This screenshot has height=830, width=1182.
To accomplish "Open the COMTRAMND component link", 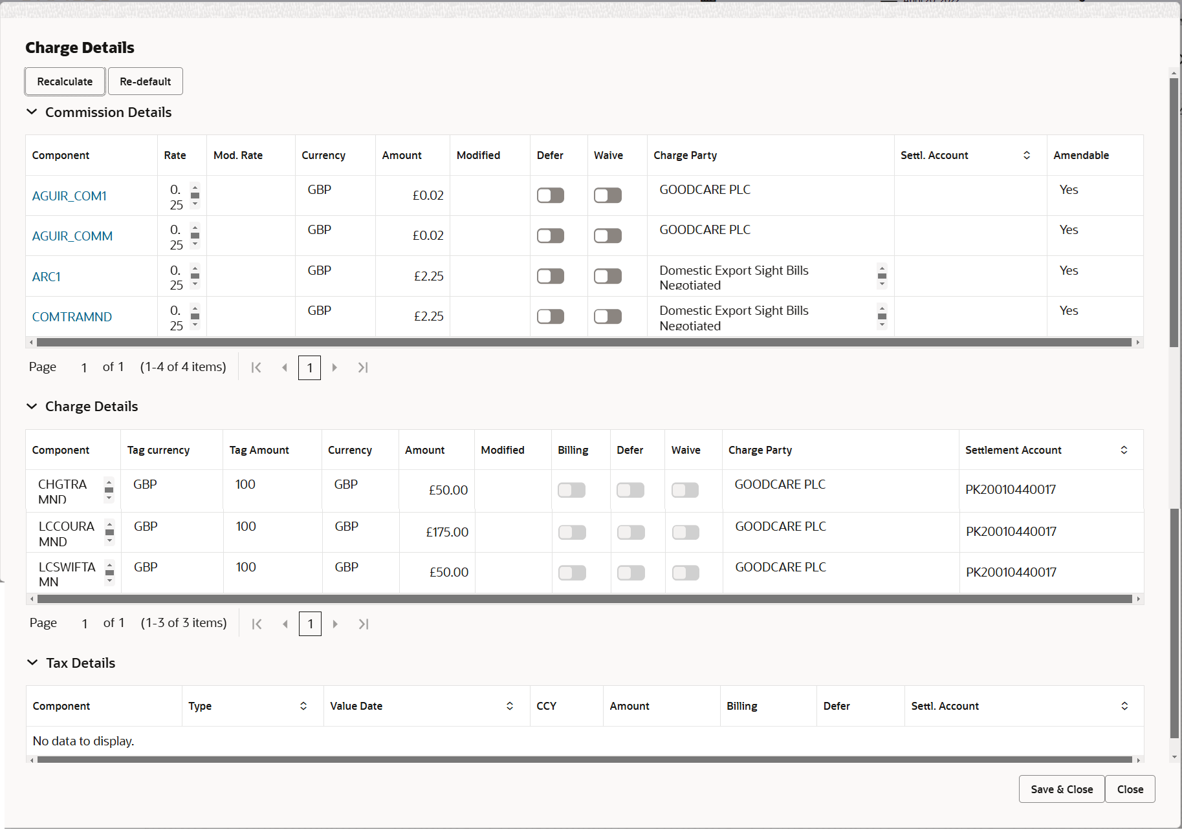I will [x=72, y=316].
